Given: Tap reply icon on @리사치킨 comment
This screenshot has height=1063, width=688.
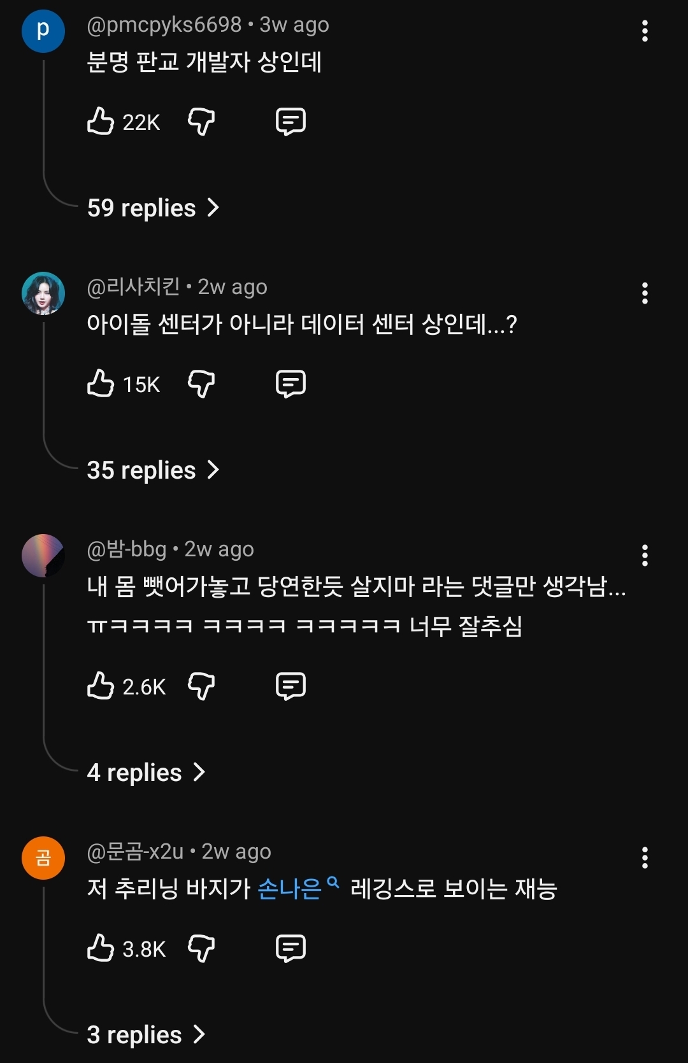Looking at the screenshot, I should [x=290, y=384].
